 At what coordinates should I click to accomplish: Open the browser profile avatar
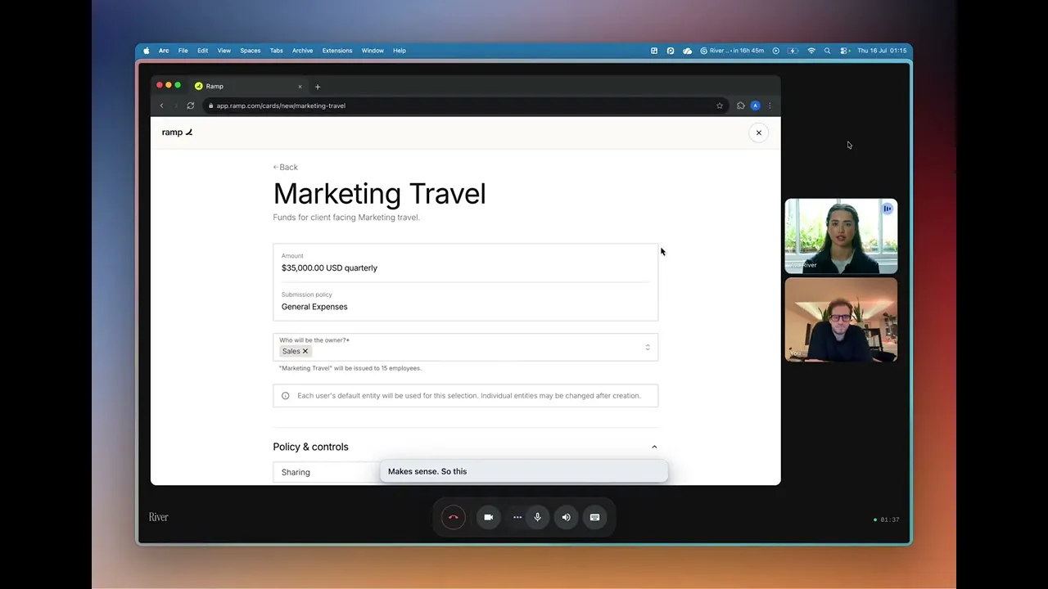click(755, 106)
